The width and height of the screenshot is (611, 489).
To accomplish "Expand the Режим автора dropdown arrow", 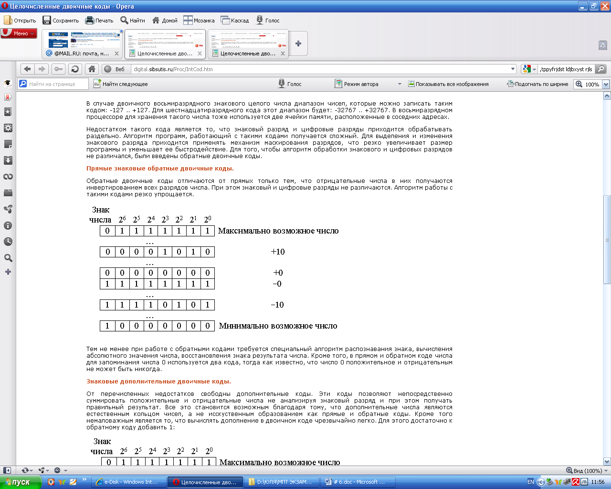I will (400, 84).
